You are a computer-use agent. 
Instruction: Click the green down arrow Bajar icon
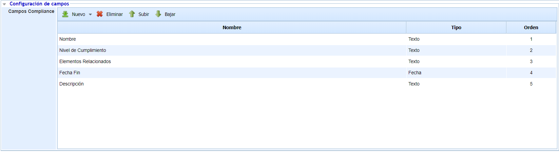158,14
